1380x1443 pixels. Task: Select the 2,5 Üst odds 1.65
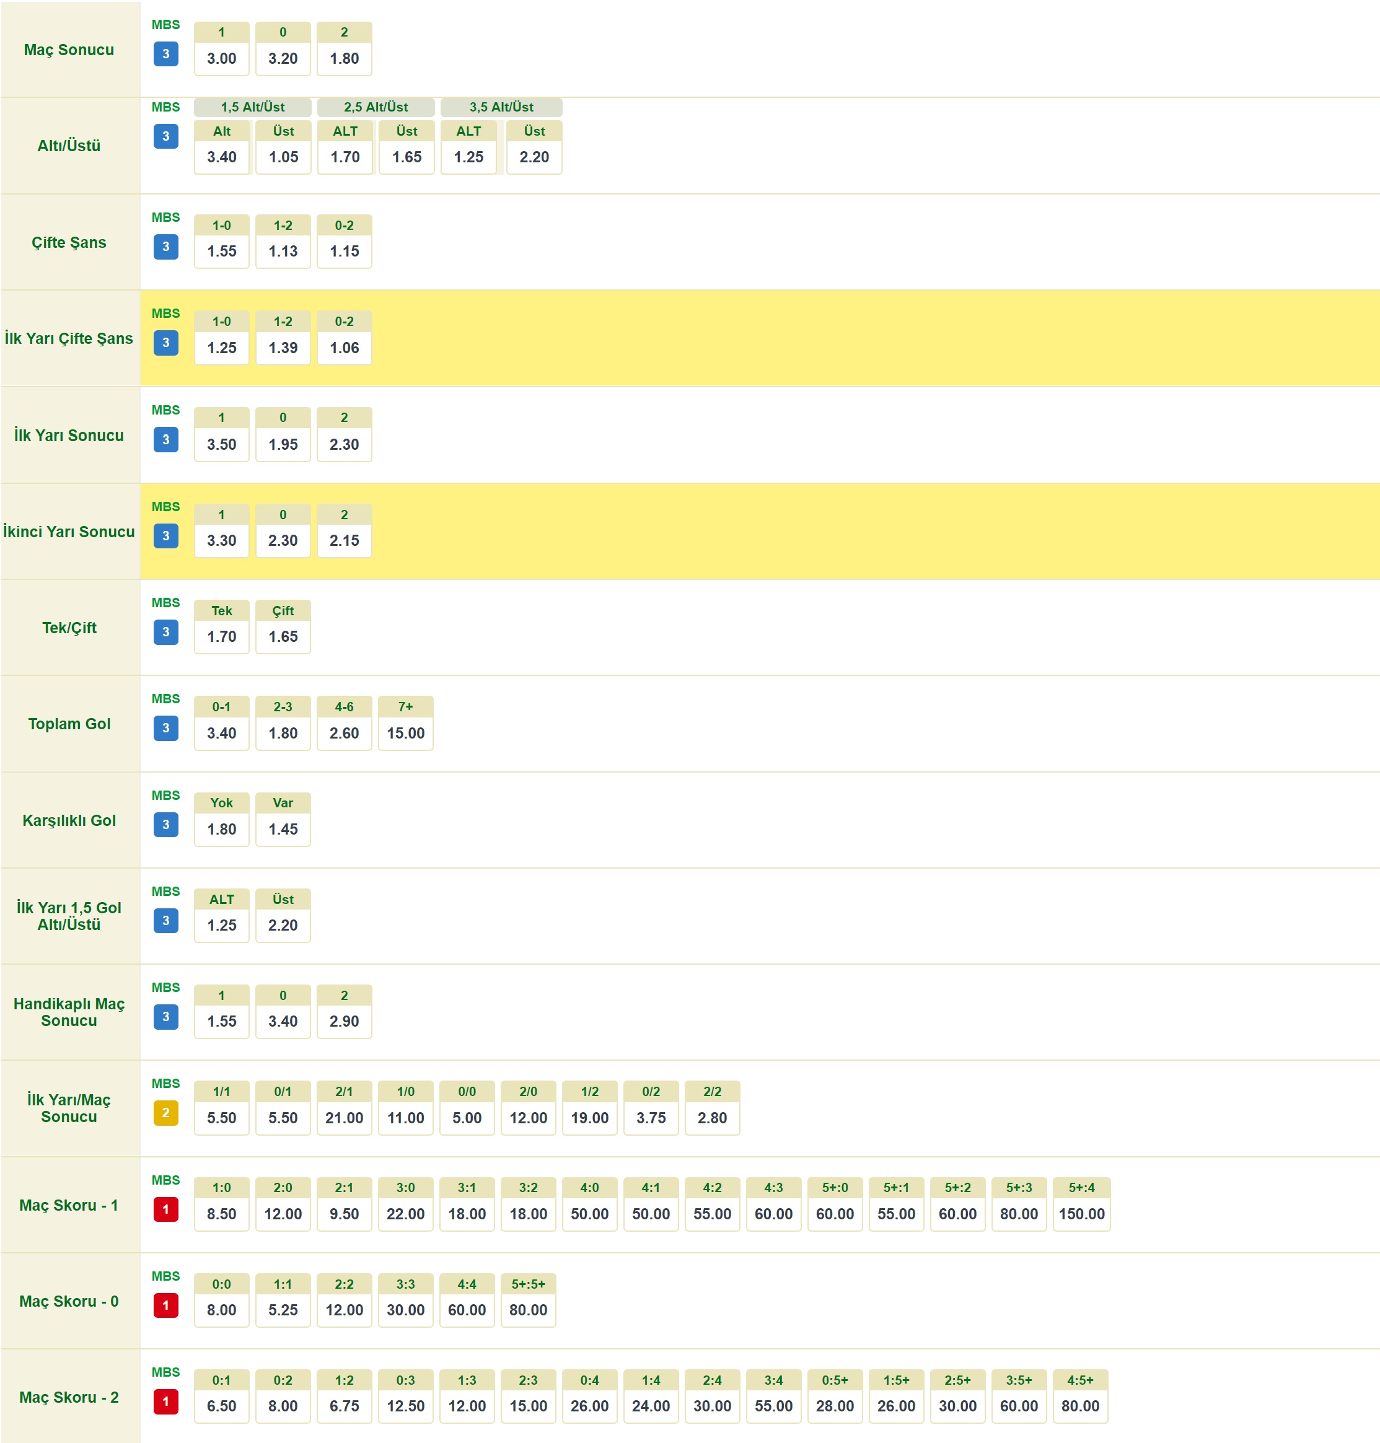[x=406, y=157]
